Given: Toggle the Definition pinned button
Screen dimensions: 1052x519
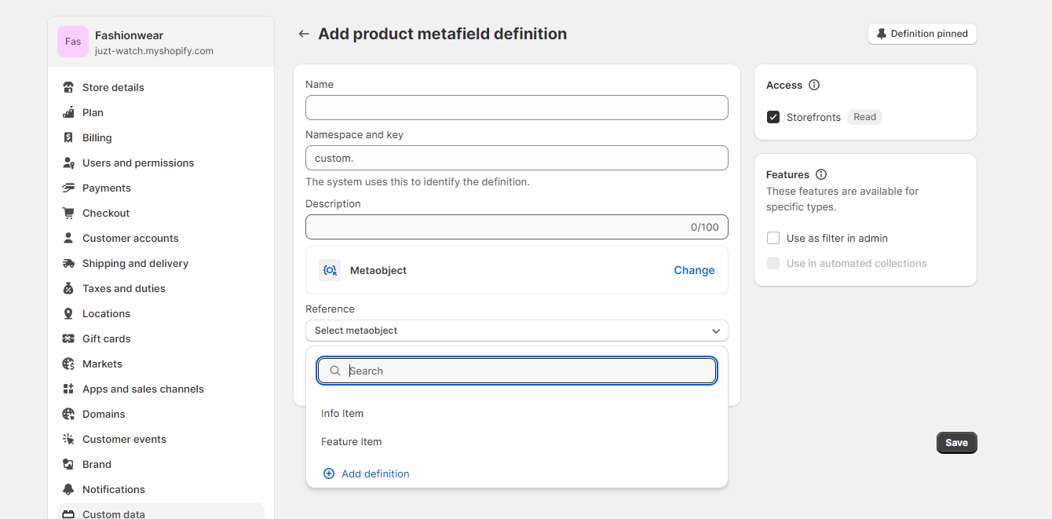Looking at the screenshot, I should pyautogui.click(x=922, y=34).
